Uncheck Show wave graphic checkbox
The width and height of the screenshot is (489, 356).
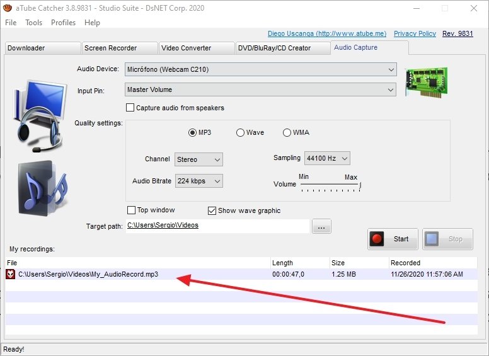(x=212, y=210)
